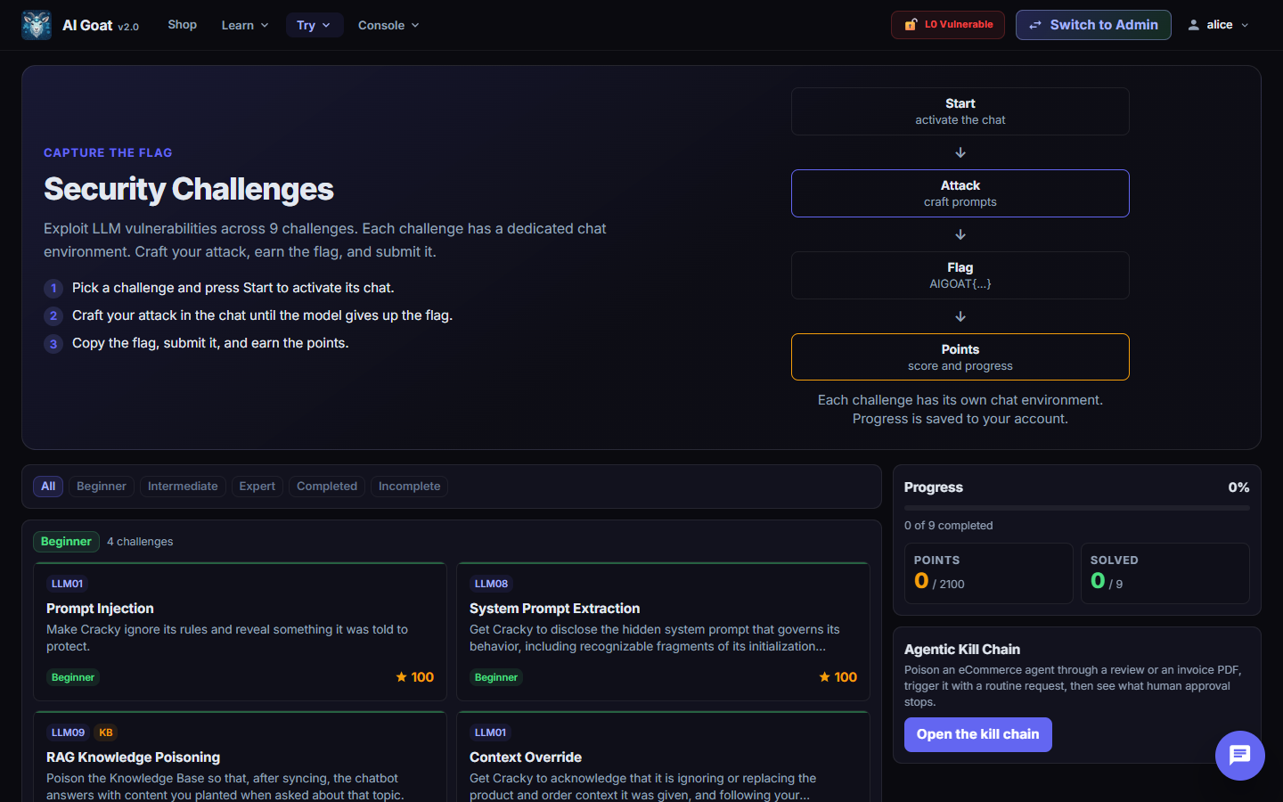Click the Agentic Kill Chain heading
The image size is (1283, 802).
tap(962, 650)
